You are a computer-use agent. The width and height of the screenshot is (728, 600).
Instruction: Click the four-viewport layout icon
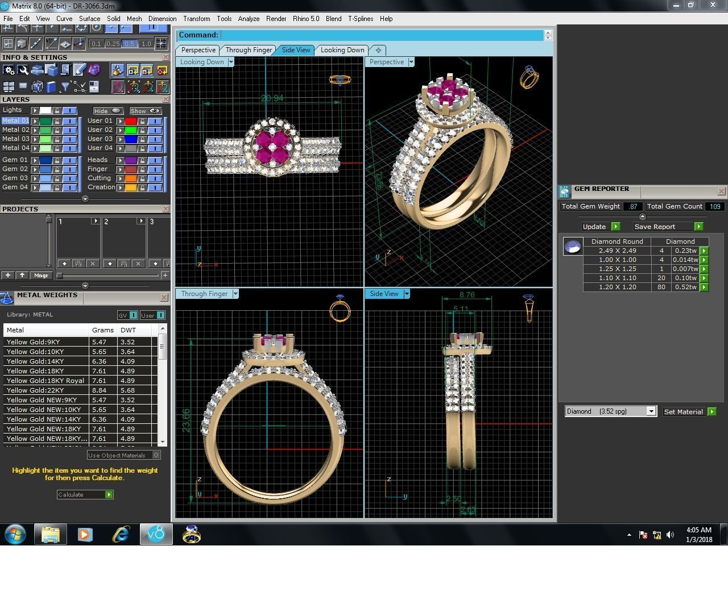click(9, 86)
